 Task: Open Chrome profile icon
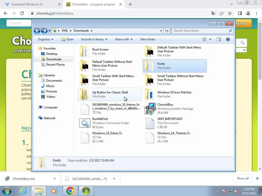248,13
